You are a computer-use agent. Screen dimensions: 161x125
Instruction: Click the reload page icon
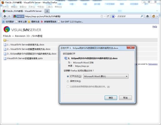(x=108, y=16)
